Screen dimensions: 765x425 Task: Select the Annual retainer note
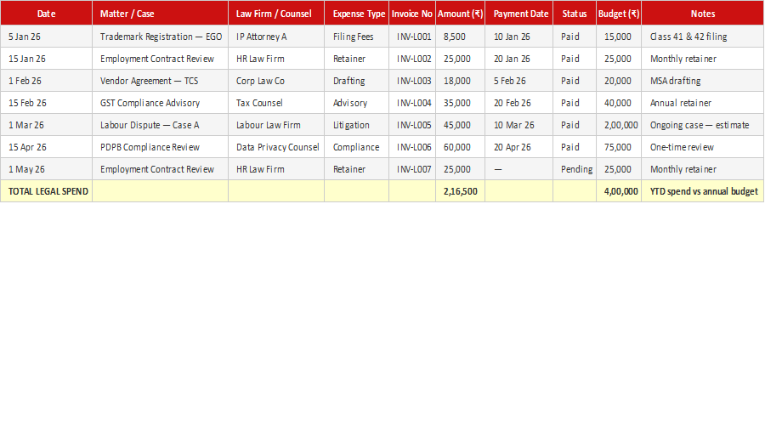[703, 103]
